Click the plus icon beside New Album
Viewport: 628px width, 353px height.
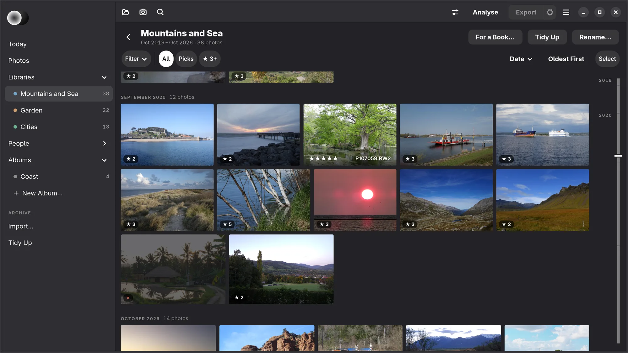tap(16, 193)
